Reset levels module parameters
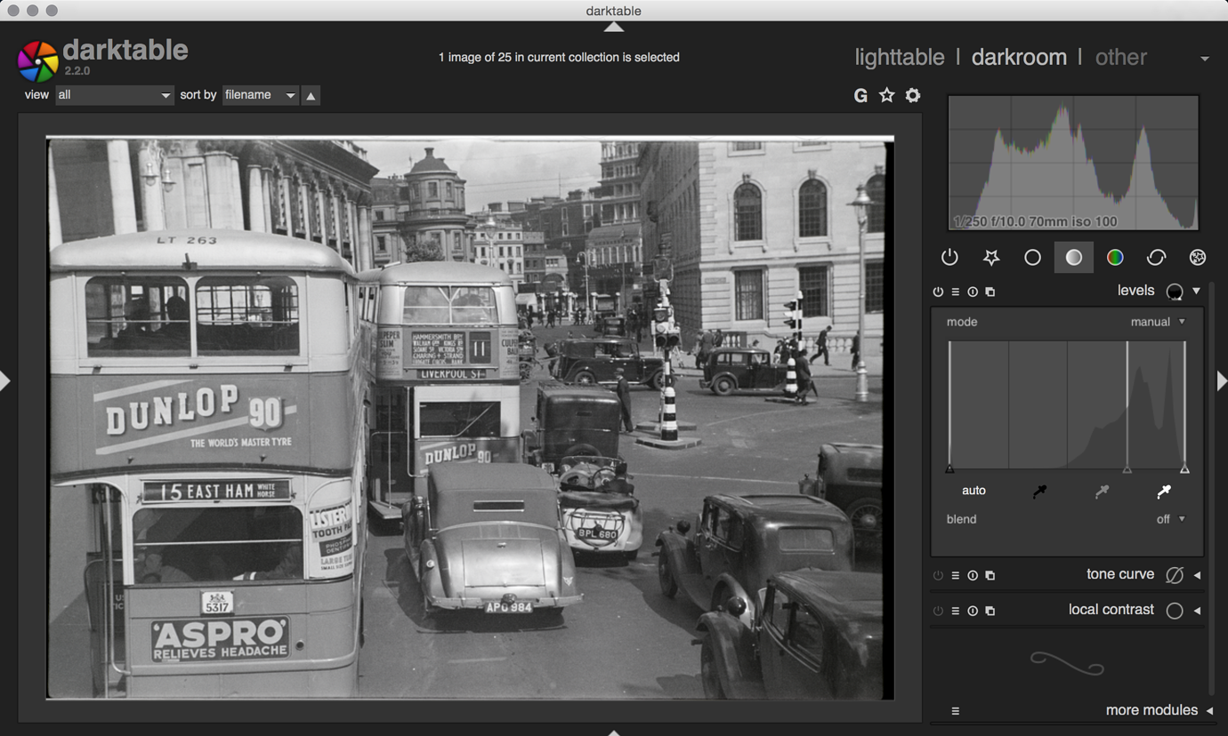Image resolution: width=1228 pixels, height=736 pixels. (973, 292)
